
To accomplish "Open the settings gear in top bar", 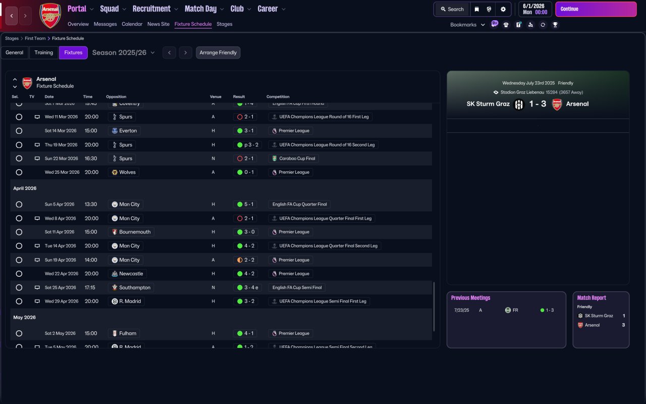I will [503, 9].
